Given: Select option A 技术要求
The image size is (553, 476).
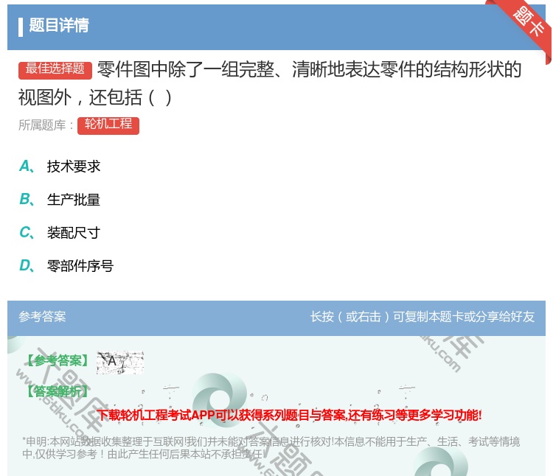Looking at the screenshot, I should tap(60, 167).
